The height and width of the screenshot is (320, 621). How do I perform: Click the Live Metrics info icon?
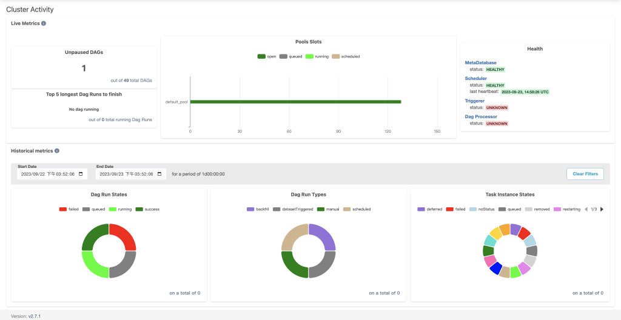click(44, 24)
